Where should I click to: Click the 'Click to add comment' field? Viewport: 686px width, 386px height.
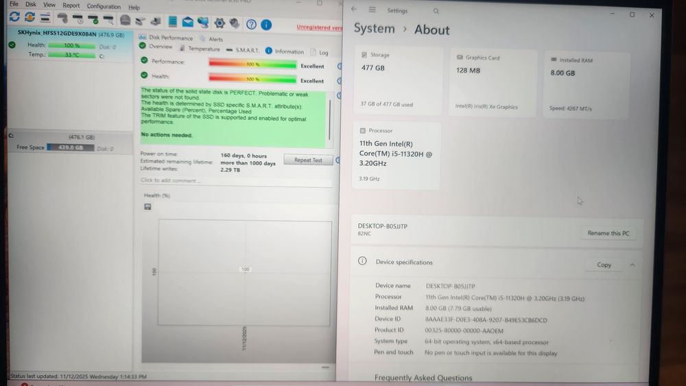(236, 180)
